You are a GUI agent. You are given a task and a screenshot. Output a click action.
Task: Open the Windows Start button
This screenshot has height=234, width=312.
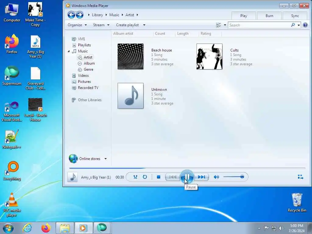click(8, 228)
